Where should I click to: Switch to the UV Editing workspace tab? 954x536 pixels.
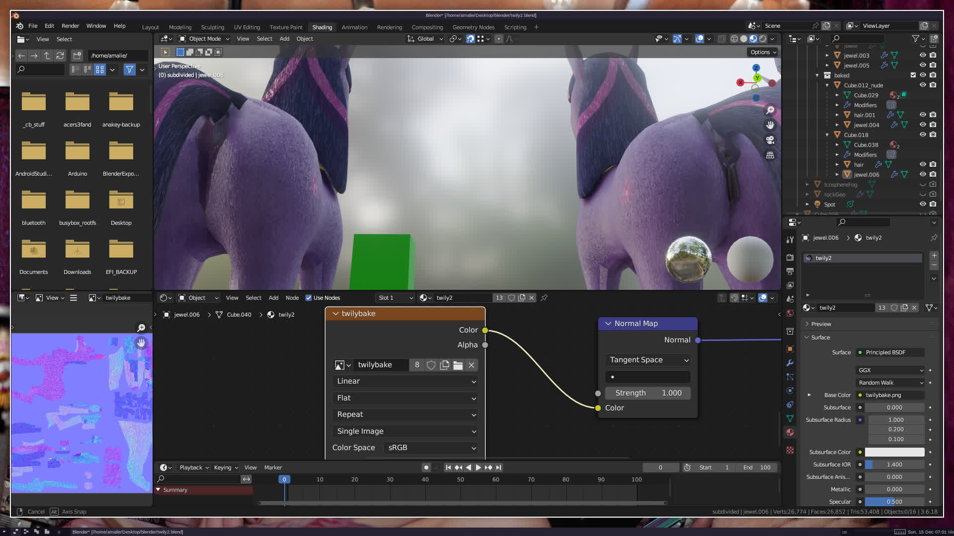coord(246,27)
